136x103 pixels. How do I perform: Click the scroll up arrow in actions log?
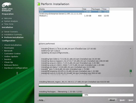click(x=131, y=49)
